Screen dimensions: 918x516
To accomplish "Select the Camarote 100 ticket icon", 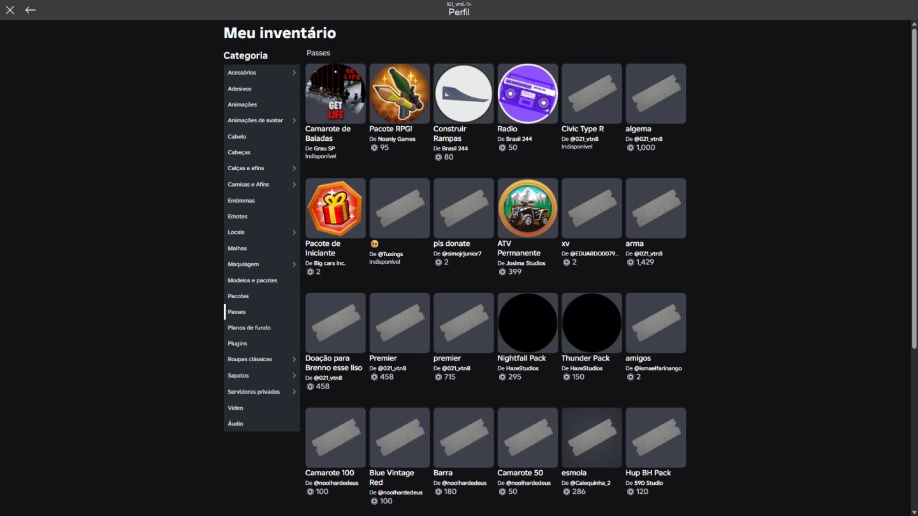I will click(335, 438).
